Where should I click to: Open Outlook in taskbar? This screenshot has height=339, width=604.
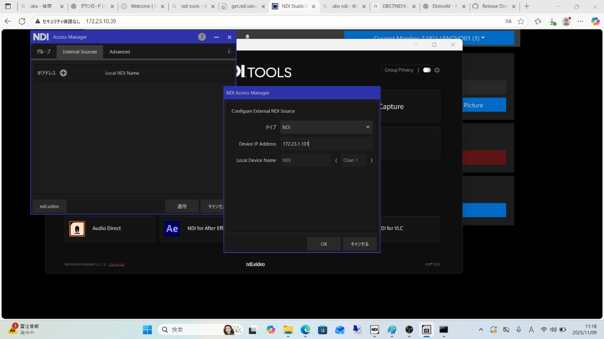click(x=340, y=330)
